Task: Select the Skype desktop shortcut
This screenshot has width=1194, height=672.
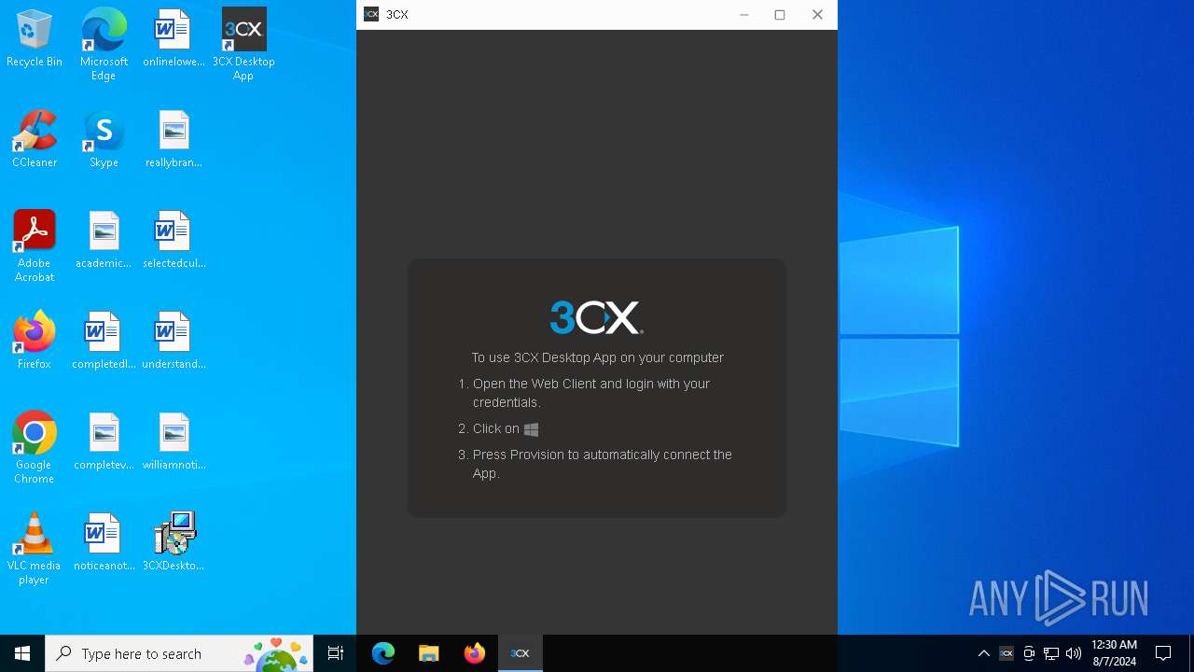Action: click(104, 139)
